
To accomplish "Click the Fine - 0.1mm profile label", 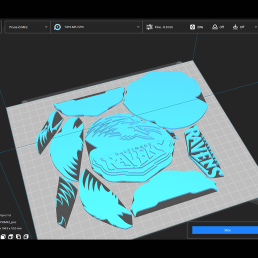I will pyautogui.click(x=164, y=27).
